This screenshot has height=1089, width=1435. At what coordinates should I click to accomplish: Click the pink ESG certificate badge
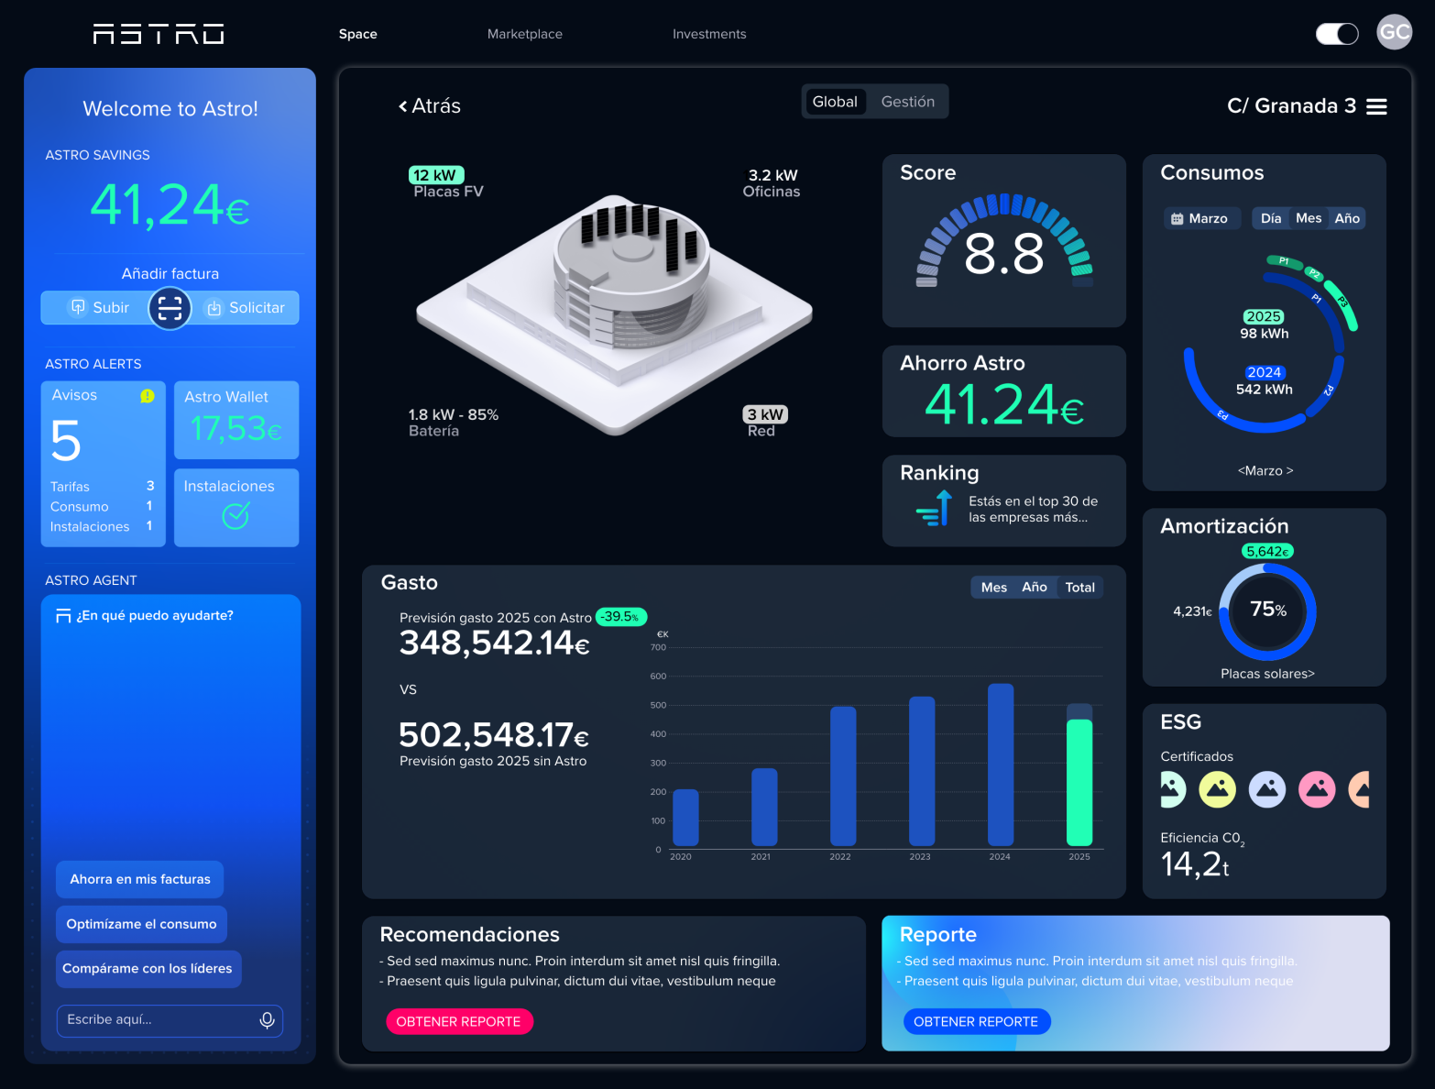tap(1317, 789)
